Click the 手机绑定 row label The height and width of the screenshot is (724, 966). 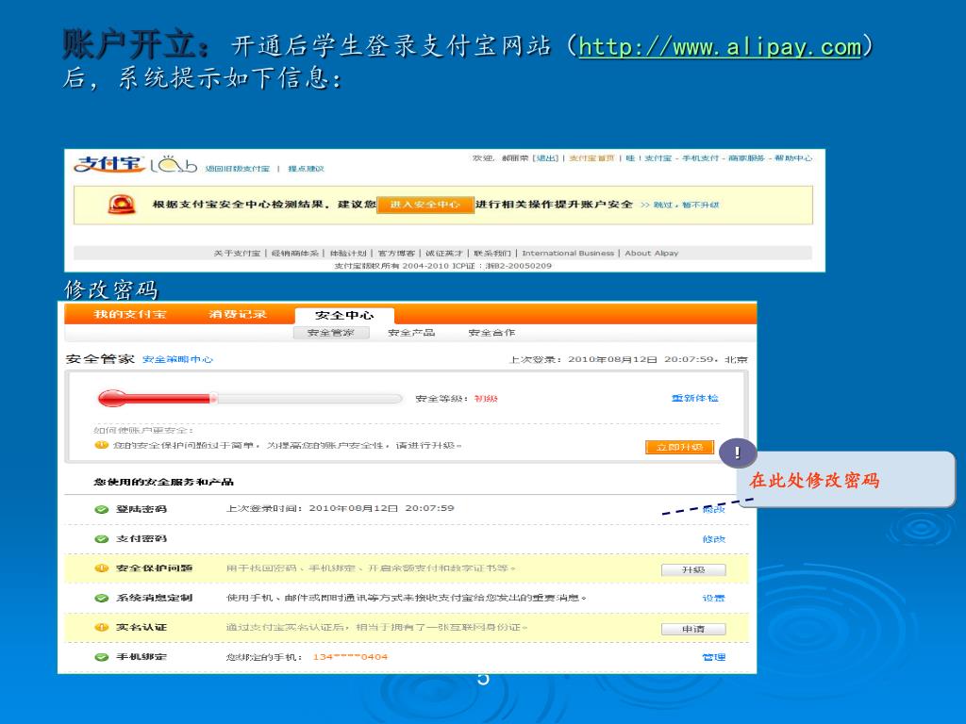point(142,657)
